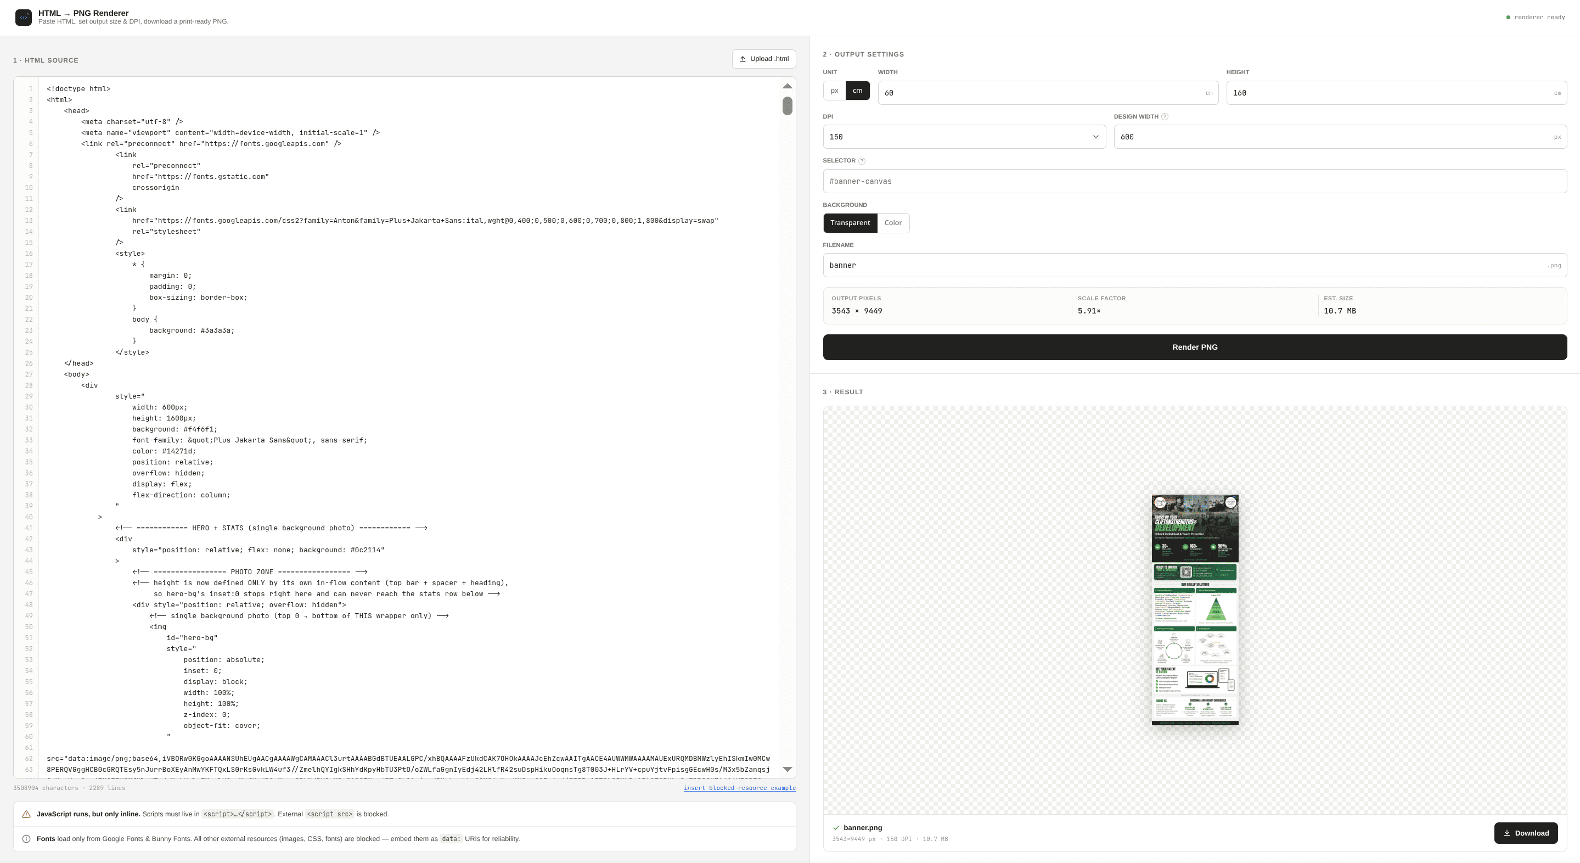Click the help icon beside Design Width
Screen dimensions: 1580x863
pyautogui.click(x=1165, y=116)
